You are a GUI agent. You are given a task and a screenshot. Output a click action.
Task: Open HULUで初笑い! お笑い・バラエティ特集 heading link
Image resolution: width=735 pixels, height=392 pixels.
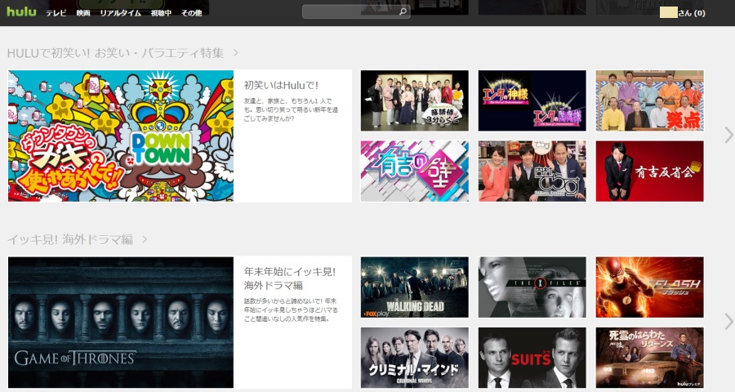115,53
